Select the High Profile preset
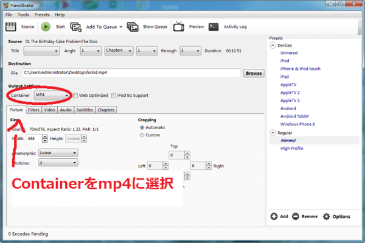365x243 pixels. click(291, 149)
